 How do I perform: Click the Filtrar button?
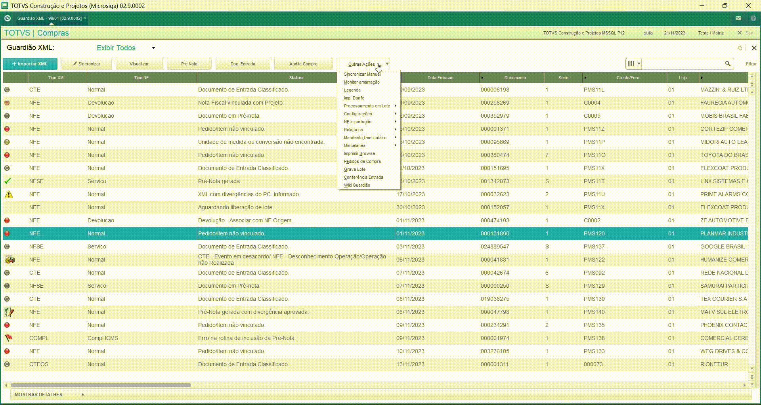click(x=751, y=64)
